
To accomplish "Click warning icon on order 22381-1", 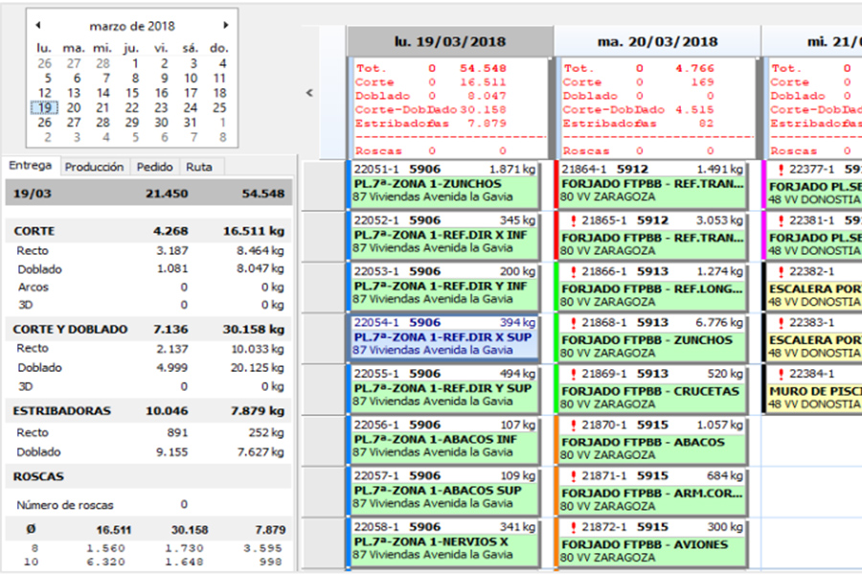I will point(782,220).
